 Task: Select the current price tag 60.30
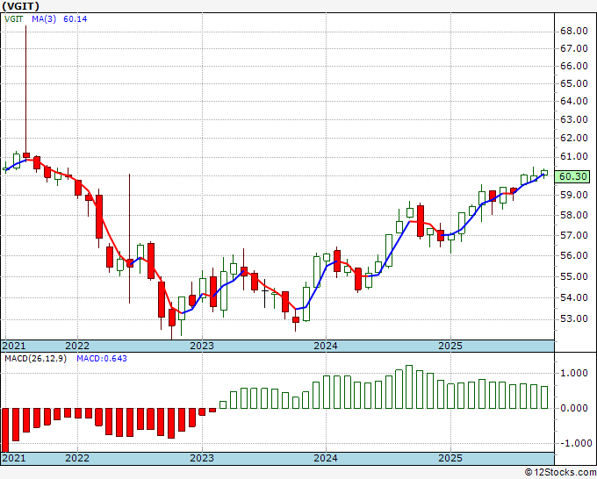(573, 176)
